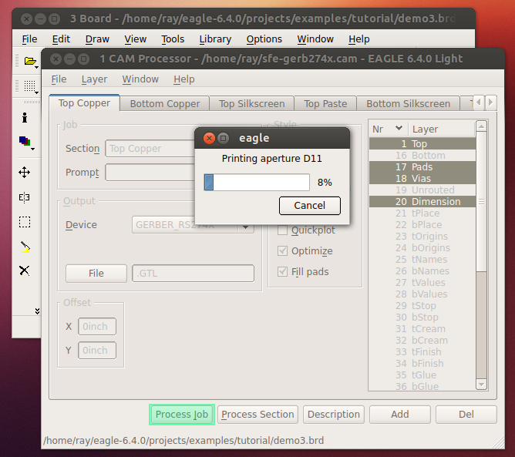This screenshot has width=515, height=457.
Task: Select the Mirror tool icon
Action: coord(25,197)
